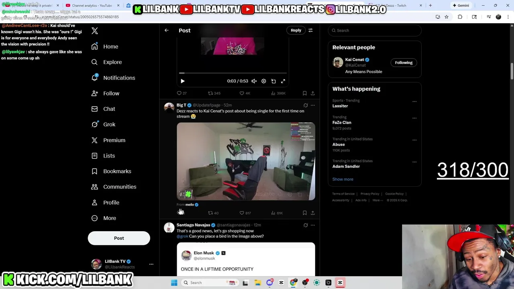Click the 'melo' source link
514x289 pixels.
tap(190, 205)
